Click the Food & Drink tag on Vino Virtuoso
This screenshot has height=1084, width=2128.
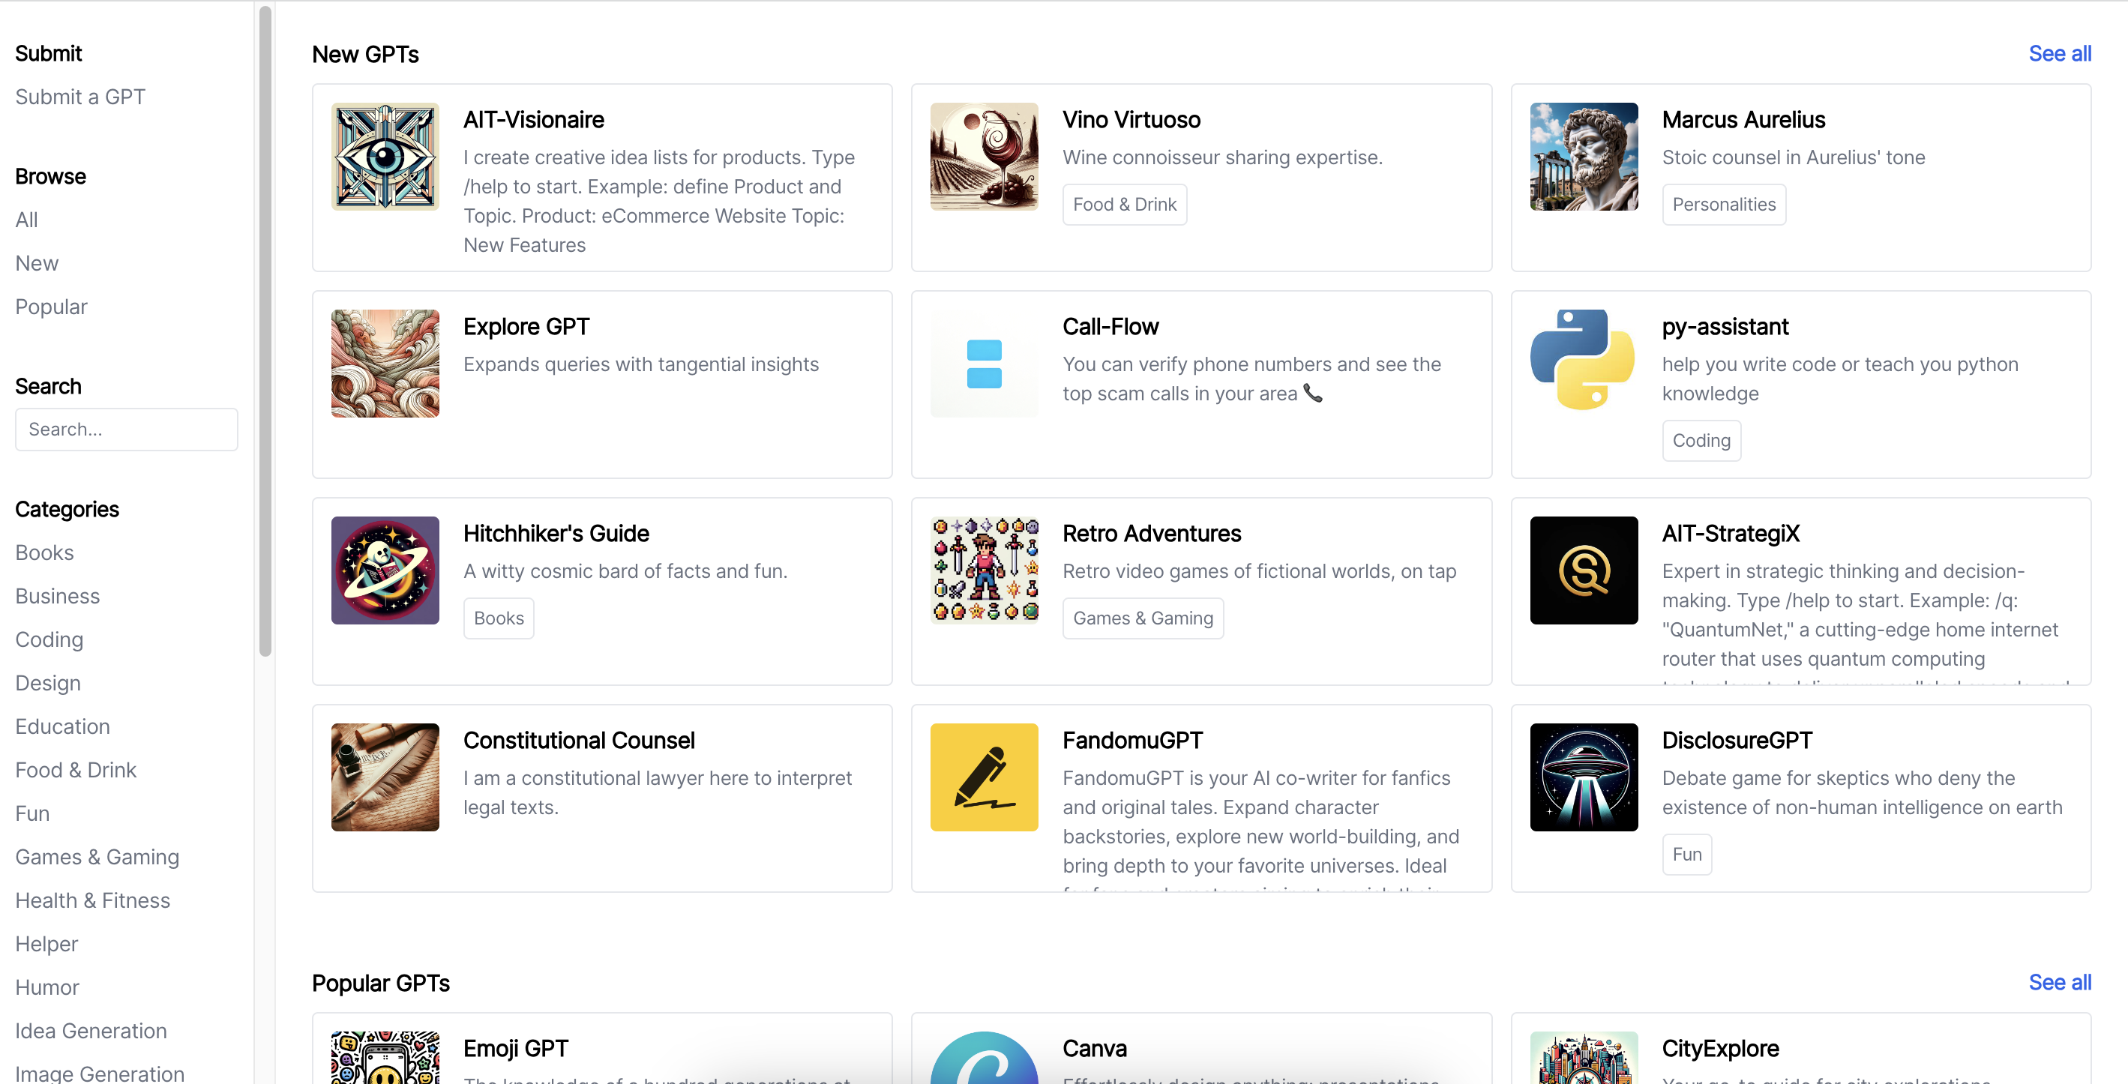[1123, 204]
